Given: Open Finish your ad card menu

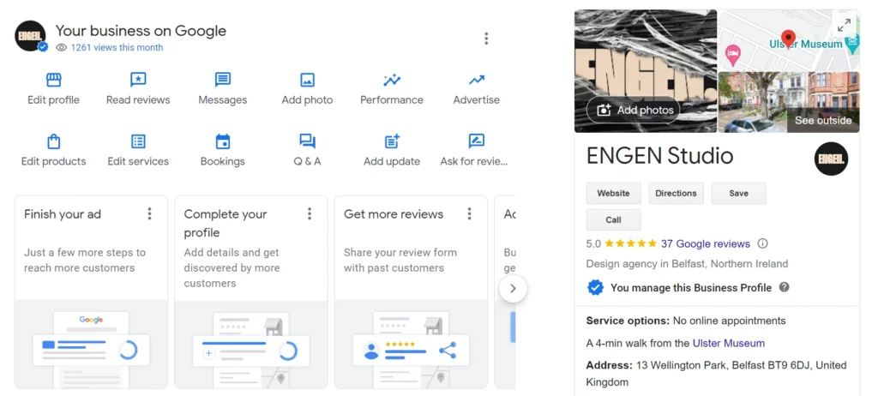Looking at the screenshot, I should (x=149, y=213).
